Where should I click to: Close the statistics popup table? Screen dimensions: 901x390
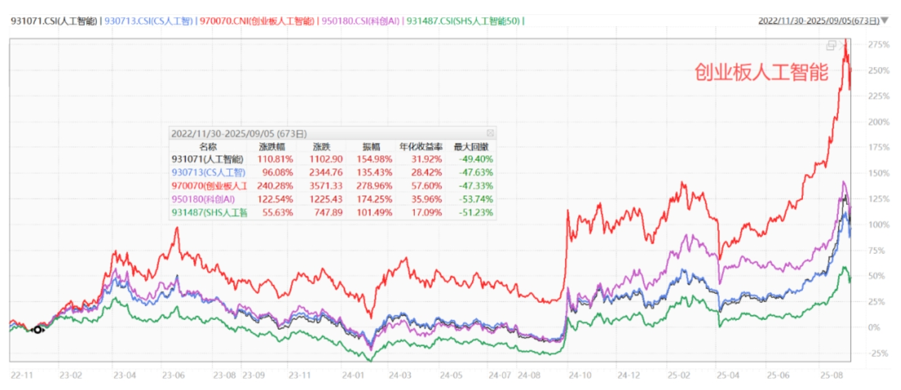490,133
